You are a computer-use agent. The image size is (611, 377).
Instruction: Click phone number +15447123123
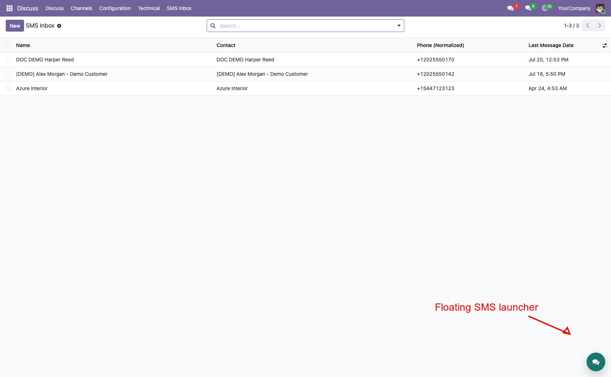436,88
